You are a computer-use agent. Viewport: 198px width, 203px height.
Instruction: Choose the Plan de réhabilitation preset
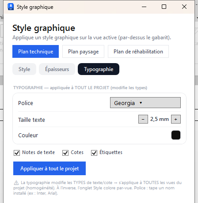(138, 52)
